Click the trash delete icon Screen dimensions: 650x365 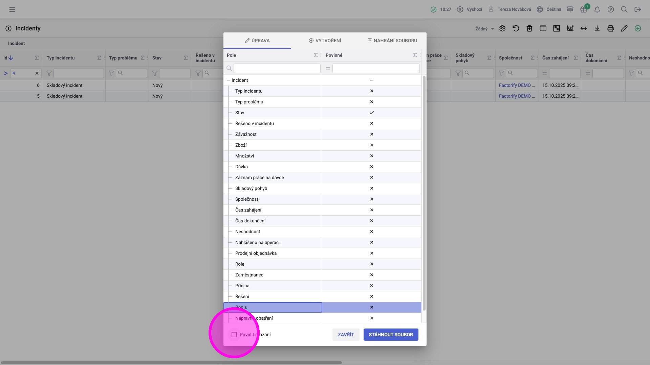click(529, 28)
